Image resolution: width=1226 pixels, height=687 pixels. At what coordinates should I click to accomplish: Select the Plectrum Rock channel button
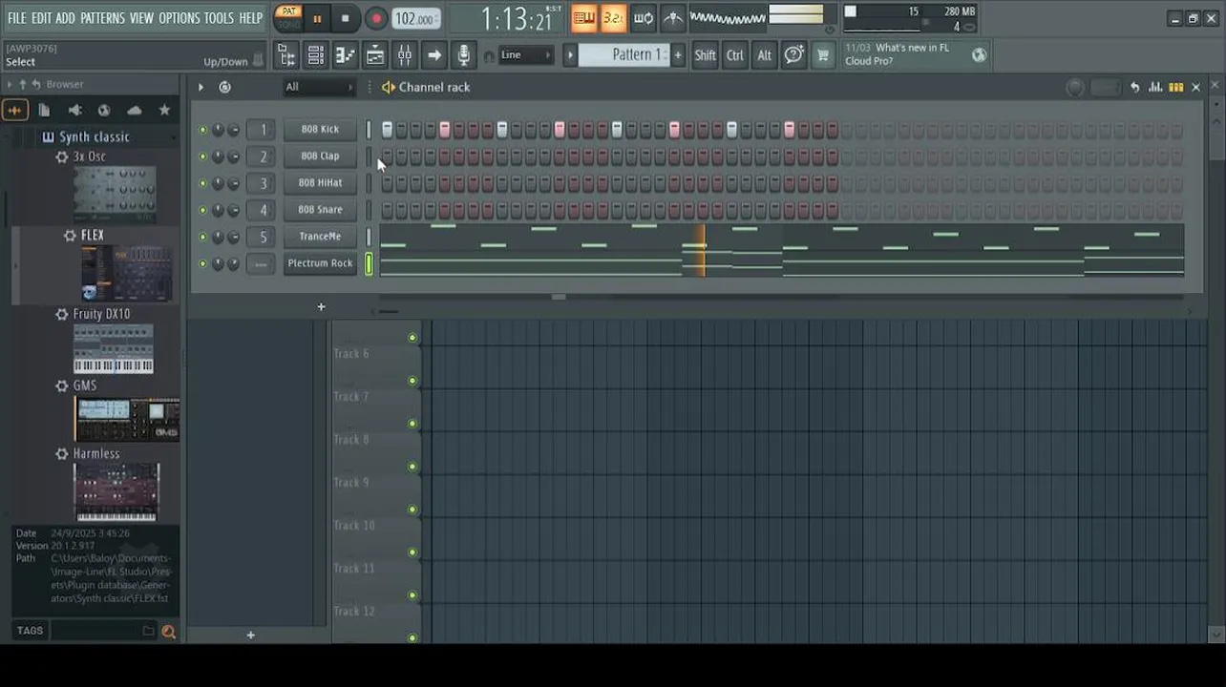click(x=320, y=263)
